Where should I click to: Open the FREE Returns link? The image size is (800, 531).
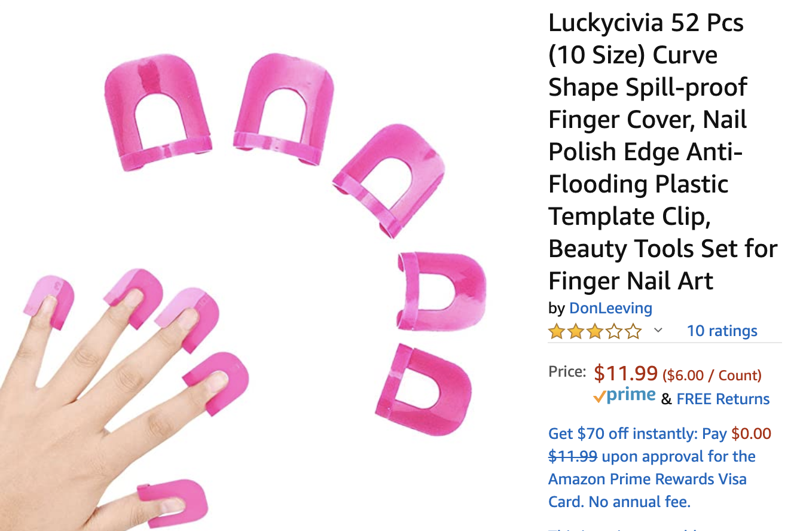tap(723, 399)
